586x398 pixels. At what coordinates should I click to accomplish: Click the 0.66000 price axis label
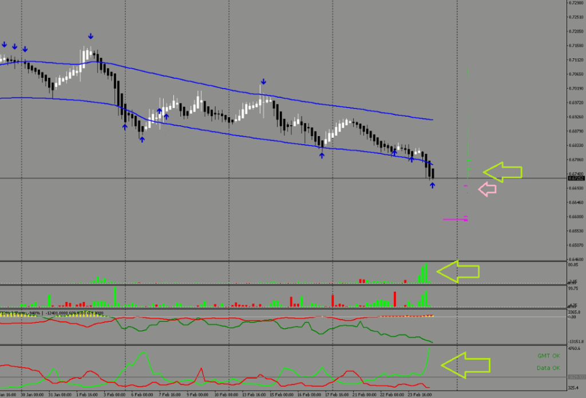pos(575,217)
